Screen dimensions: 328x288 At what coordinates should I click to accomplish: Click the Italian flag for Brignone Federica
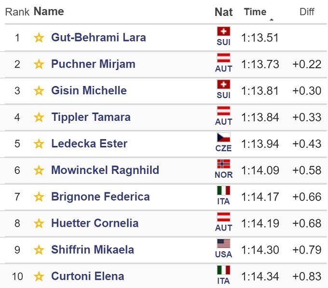coord(223,191)
